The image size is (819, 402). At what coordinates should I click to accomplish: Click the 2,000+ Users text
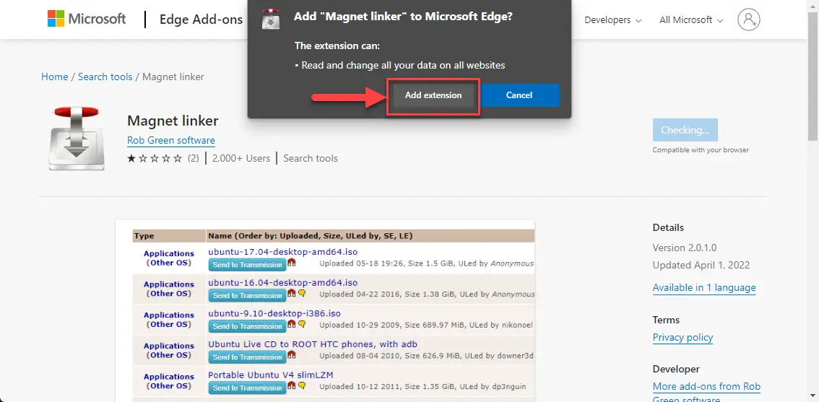tap(241, 158)
